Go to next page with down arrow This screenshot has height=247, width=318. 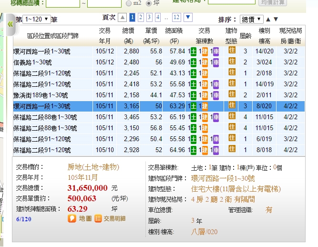tap(188, 18)
